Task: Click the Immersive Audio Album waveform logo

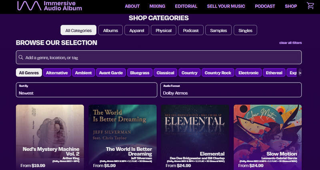Action: pyautogui.click(x=29, y=6)
